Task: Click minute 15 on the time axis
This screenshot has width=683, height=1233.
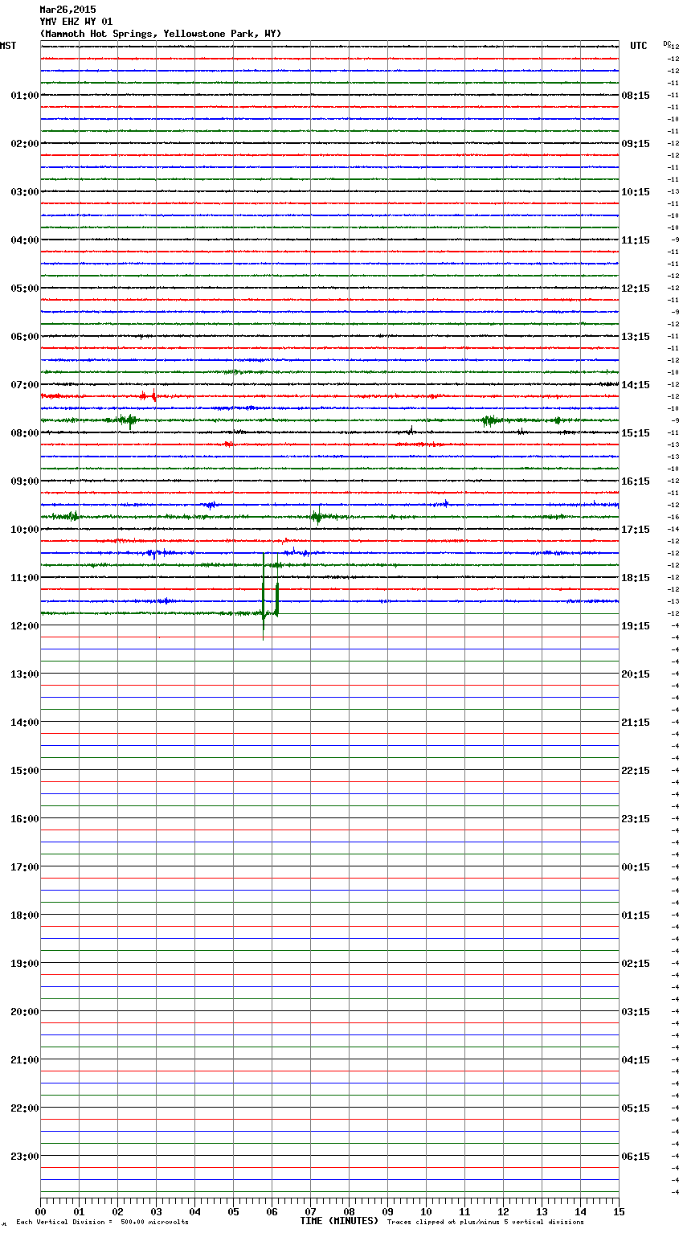Action: [619, 1211]
